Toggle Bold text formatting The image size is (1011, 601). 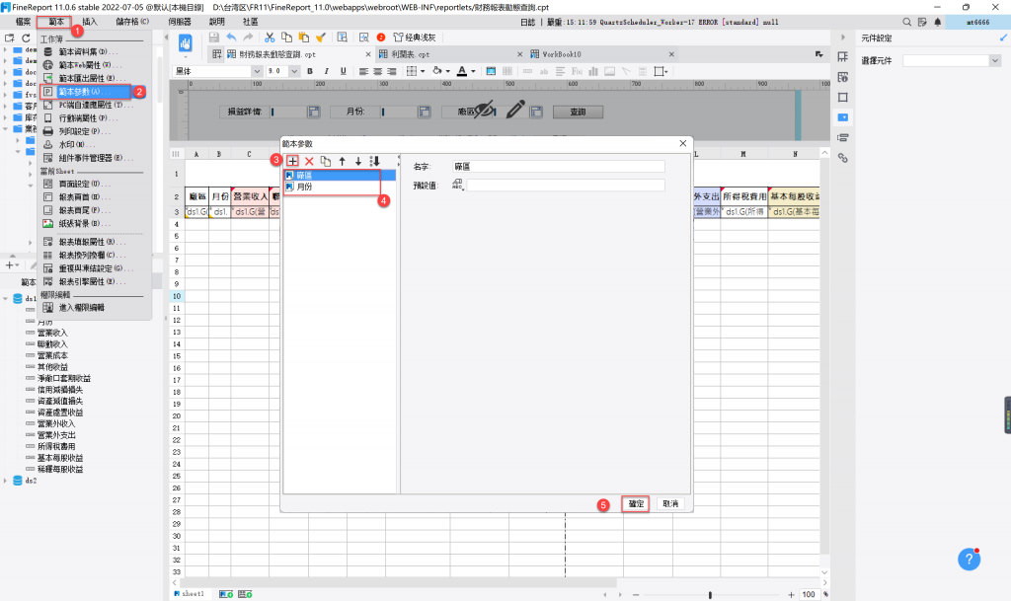click(x=310, y=71)
